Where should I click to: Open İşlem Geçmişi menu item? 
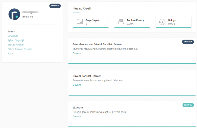[x=16, y=40]
